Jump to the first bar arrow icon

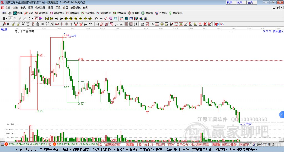(x=47, y=19)
